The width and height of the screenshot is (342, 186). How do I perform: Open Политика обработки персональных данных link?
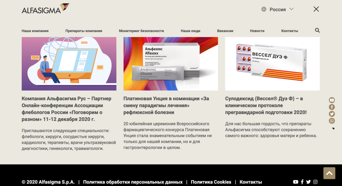pos(133,182)
